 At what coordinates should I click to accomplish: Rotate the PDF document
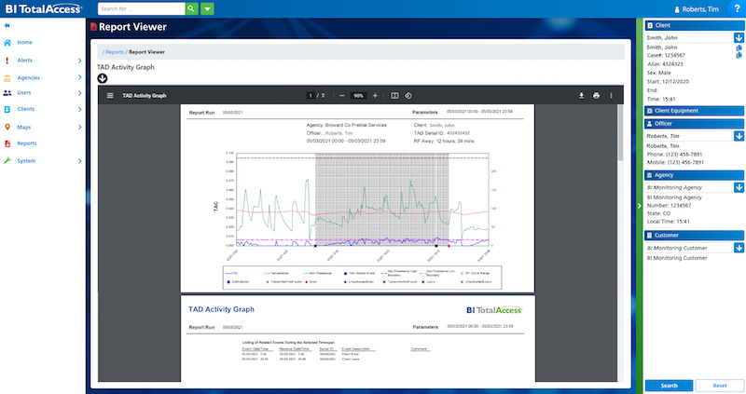point(408,95)
